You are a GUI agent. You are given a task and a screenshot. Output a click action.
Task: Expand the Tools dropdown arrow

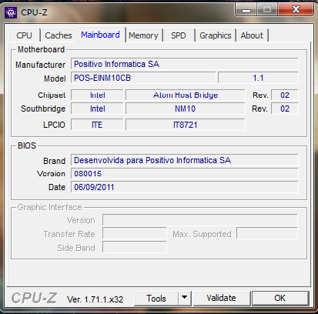pos(184,299)
